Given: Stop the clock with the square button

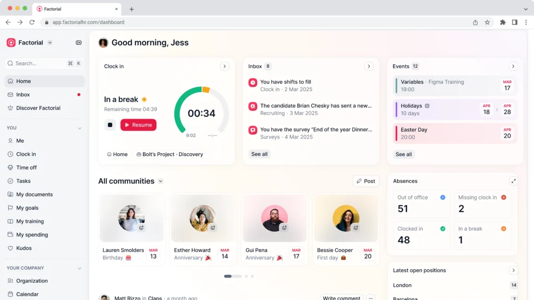Looking at the screenshot, I should click(110, 125).
